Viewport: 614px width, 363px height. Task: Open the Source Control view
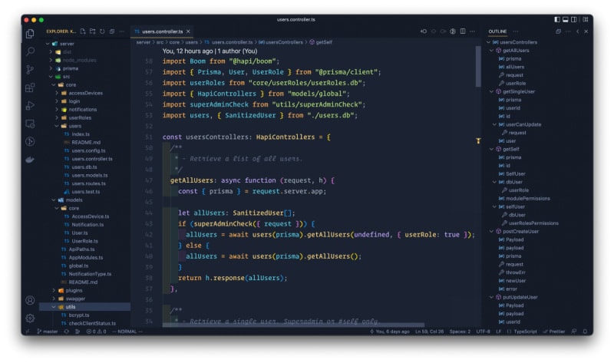click(x=30, y=69)
